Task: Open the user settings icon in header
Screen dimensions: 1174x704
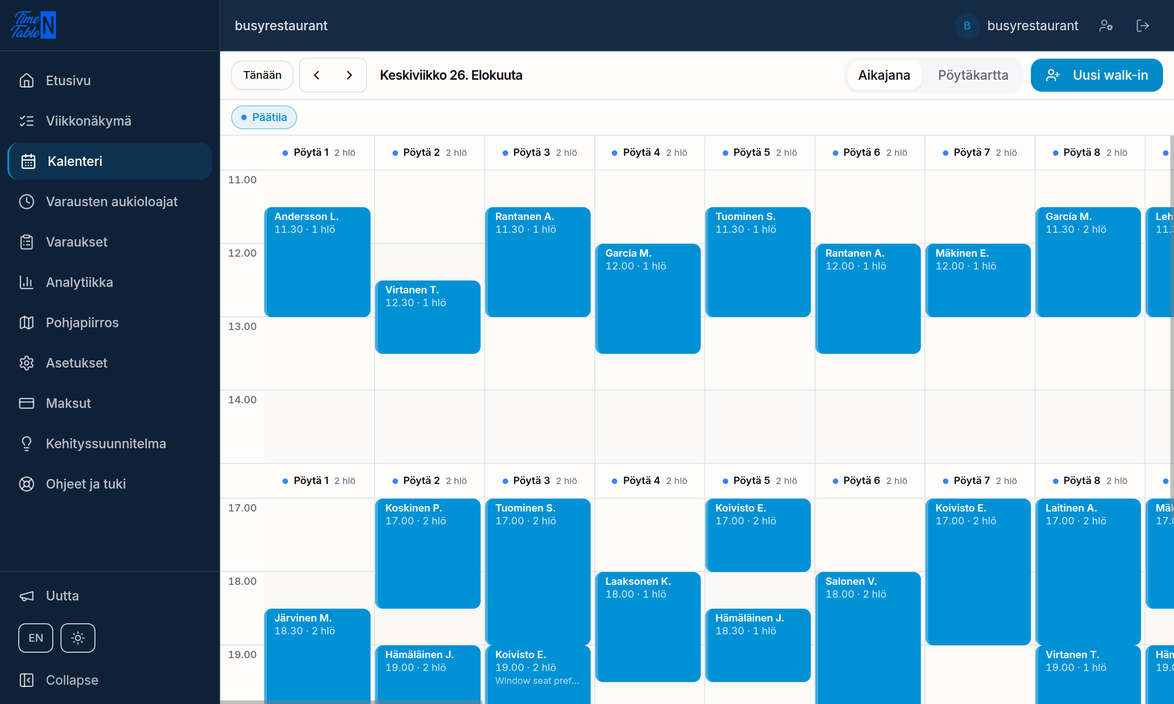Action: click(1106, 26)
